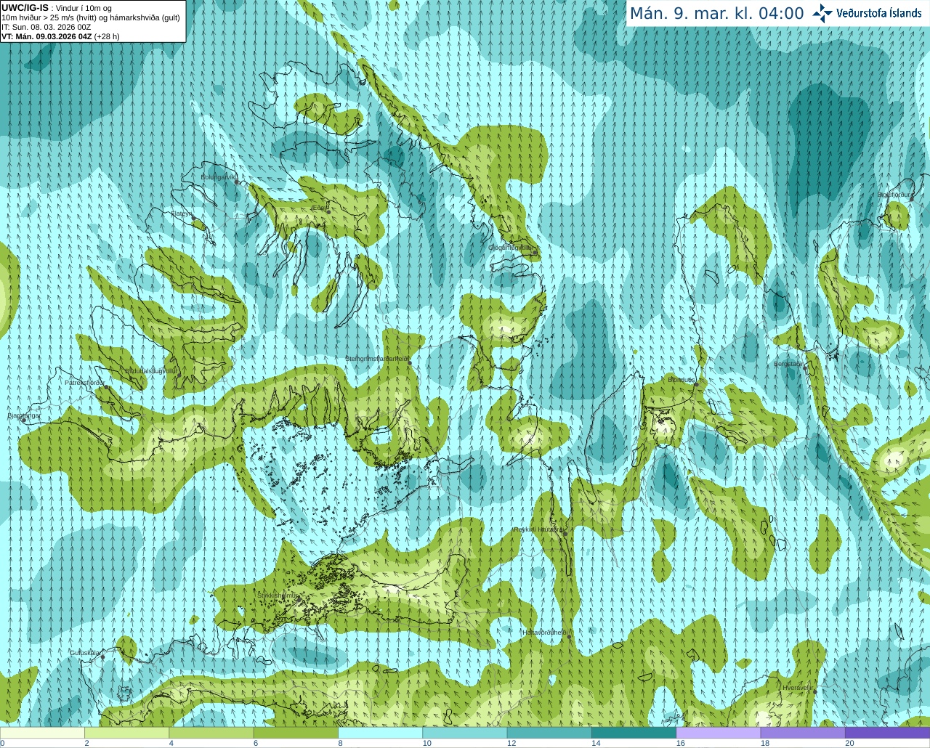Select the Siglufjörður station label

[x=894, y=195]
